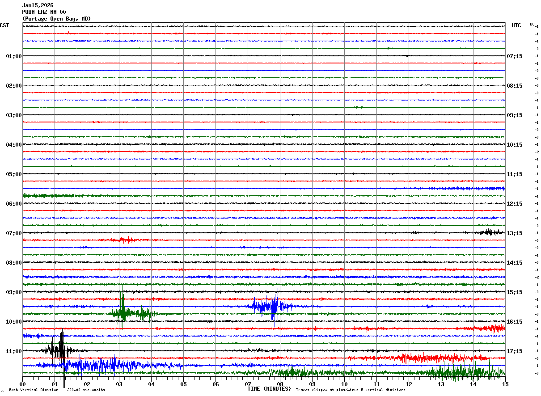Image resolution: width=541 pixels, height=396 pixels.
Task: Click the 11:15 UTC time label
Action: pos(515,174)
